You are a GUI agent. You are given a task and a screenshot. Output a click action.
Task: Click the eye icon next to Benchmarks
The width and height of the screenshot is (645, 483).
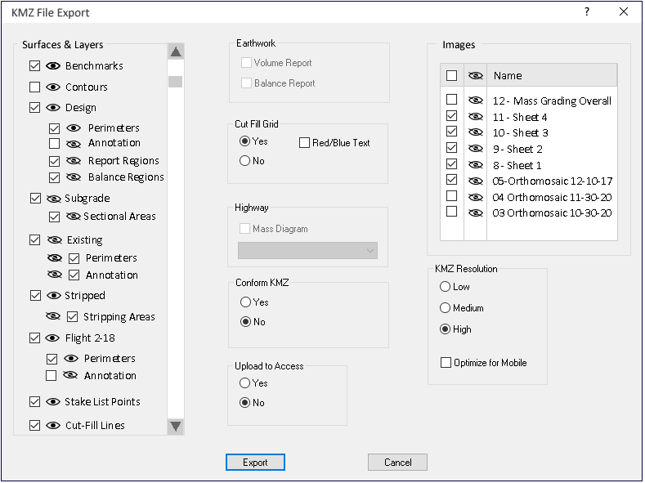pyautogui.click(x=53, y=65)
